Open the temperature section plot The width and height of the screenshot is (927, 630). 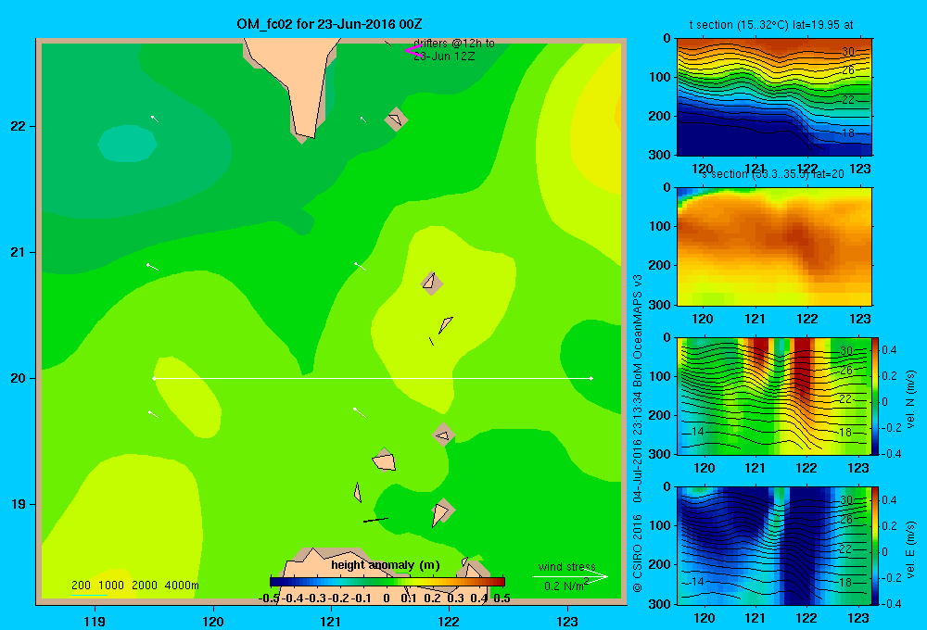774,96
